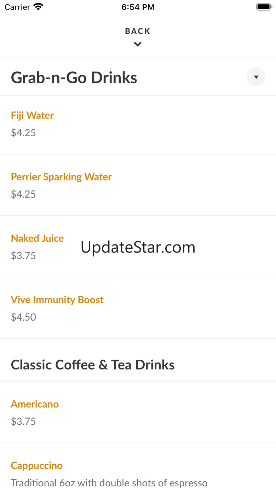Tap the Fiji Water $4.25 price
276x492 pixels.
point(23,133)
